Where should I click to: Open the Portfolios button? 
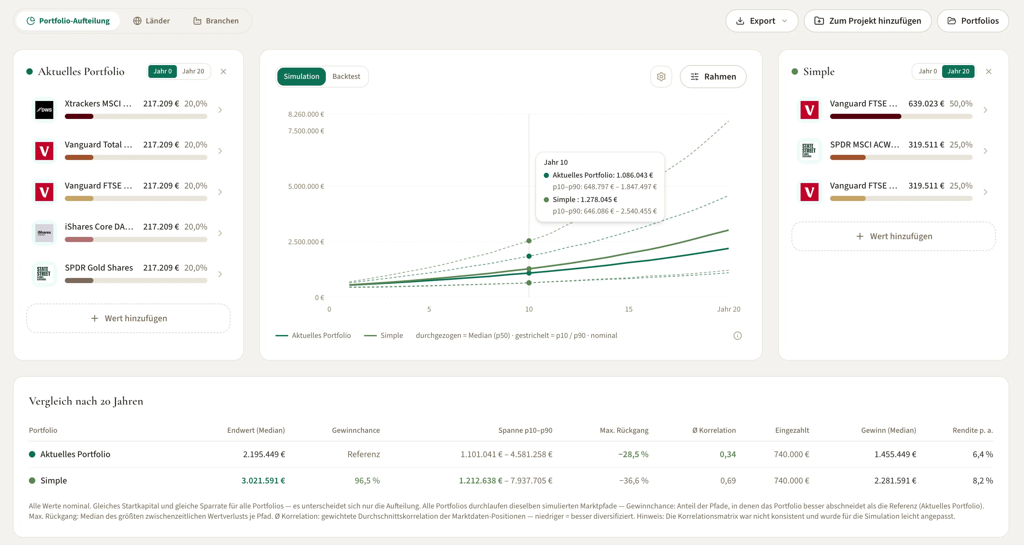click(x=973, y=21)
